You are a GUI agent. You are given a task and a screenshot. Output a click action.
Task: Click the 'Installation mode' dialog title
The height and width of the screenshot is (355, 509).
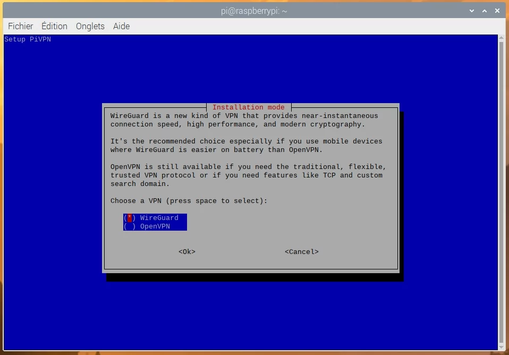pyautogui.click(x=248, y=107)
